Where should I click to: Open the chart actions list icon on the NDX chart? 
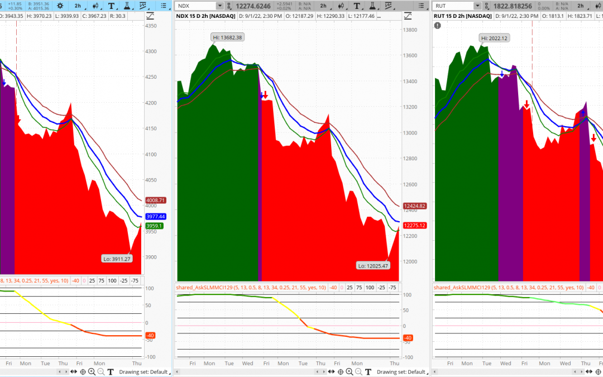[x=422, y=6]
